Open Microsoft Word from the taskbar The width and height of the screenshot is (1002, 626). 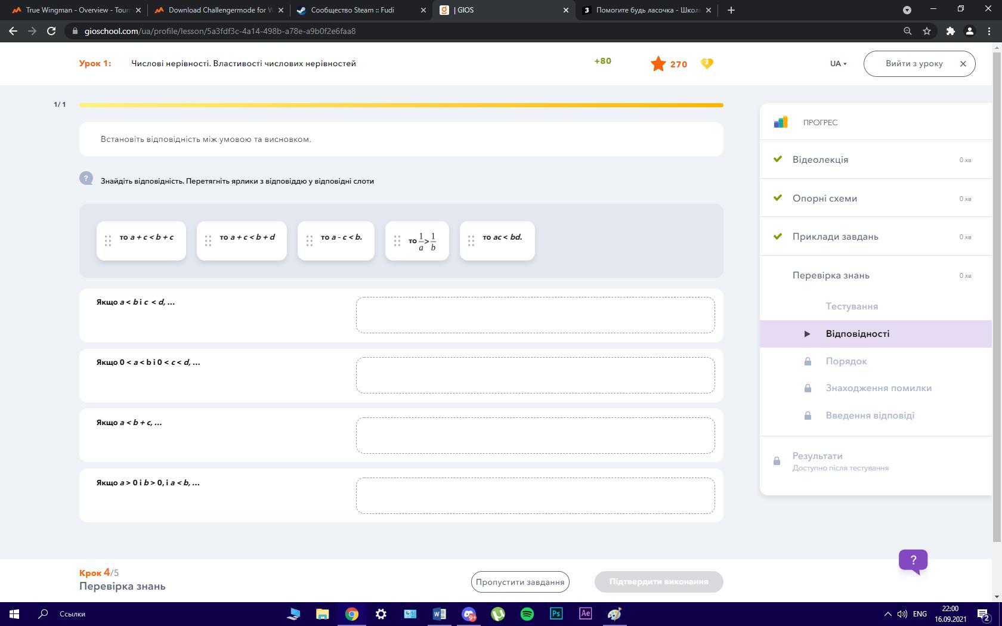439,613
